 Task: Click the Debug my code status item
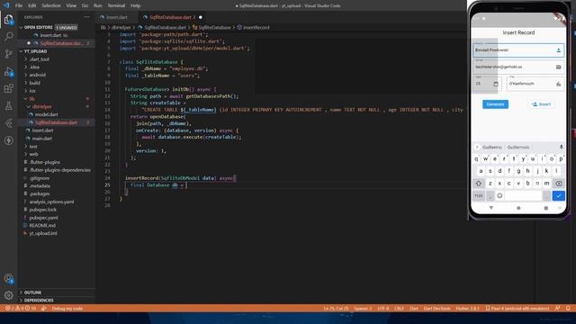[x=67, y=308]
